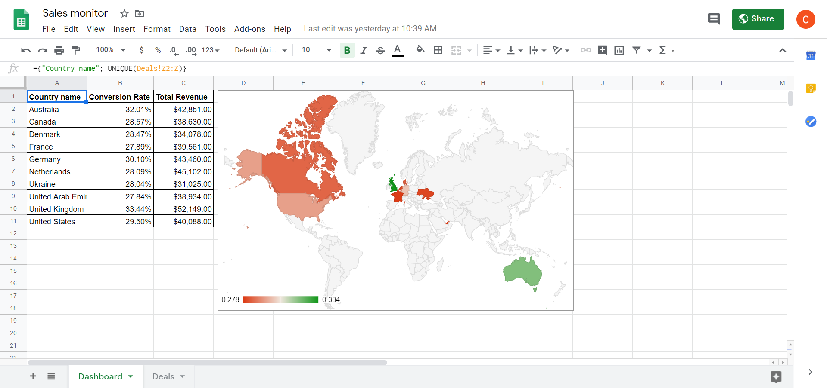Print the spreadsheet with the printer icon
The height and width of the screenshot is (388, 827).
coord(59,50)
